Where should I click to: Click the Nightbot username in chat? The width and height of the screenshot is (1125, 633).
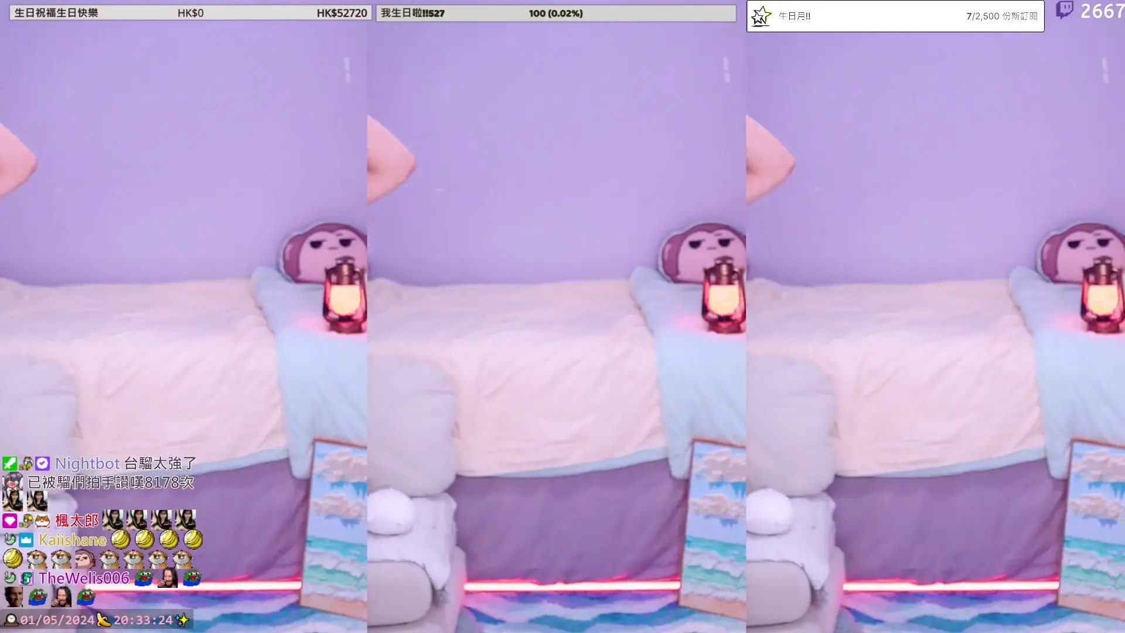87,464
